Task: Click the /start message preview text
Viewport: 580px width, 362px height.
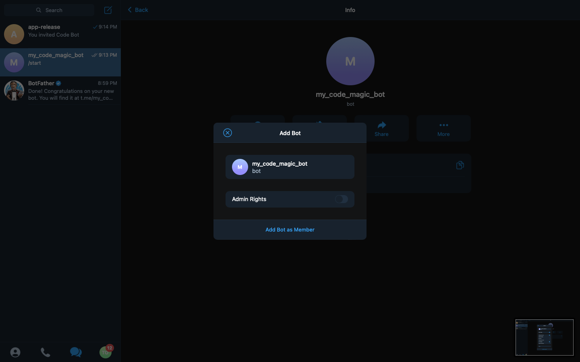Action: (x=35, y=63)
